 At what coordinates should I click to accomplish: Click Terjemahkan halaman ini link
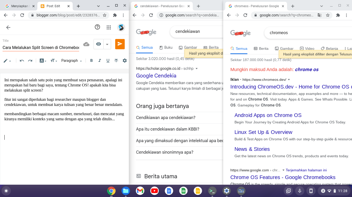pos(306,170)
